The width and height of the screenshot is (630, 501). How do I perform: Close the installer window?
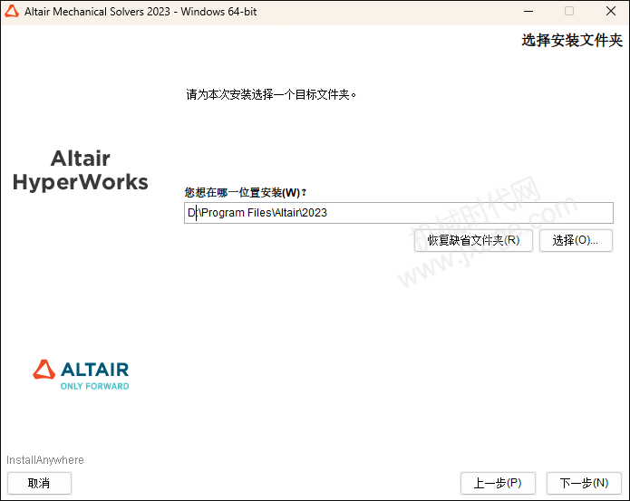[611, 11]
